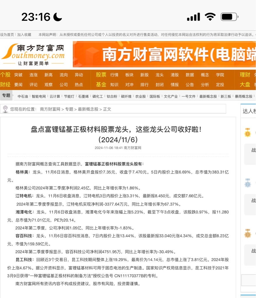
Task: Click 加入收藏 link at top
Action: click(24, 35)
